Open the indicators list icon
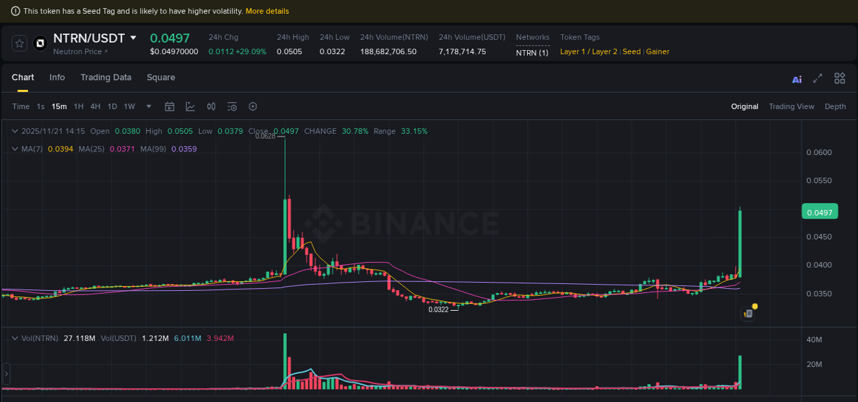The width and height of the screenshot is (858, 402). (x=232, y=106)
